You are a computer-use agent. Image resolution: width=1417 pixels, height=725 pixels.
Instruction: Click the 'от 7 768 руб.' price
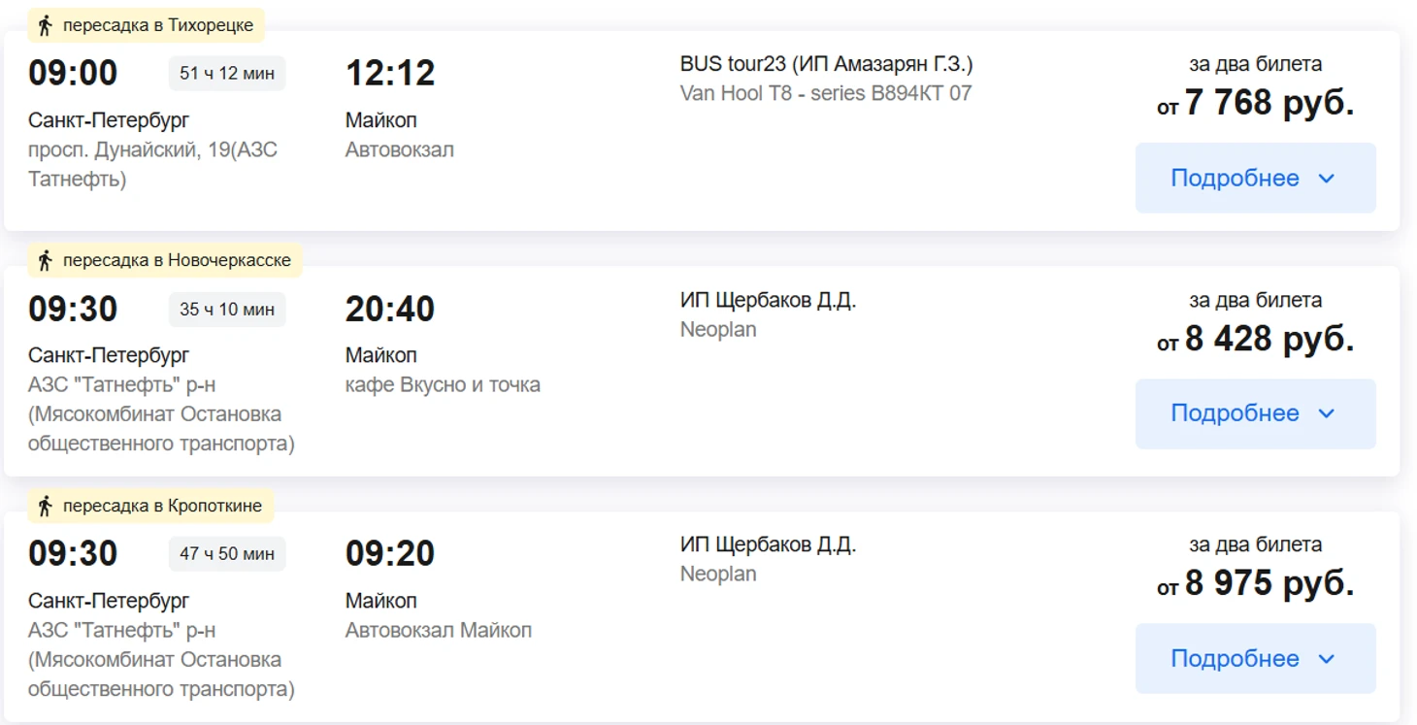point(1255,103)
